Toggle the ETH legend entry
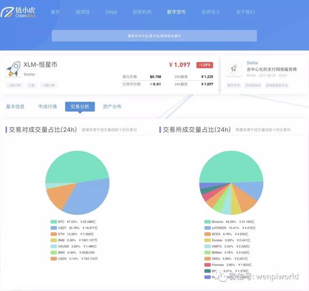309x291 pixels. [72, 234]
